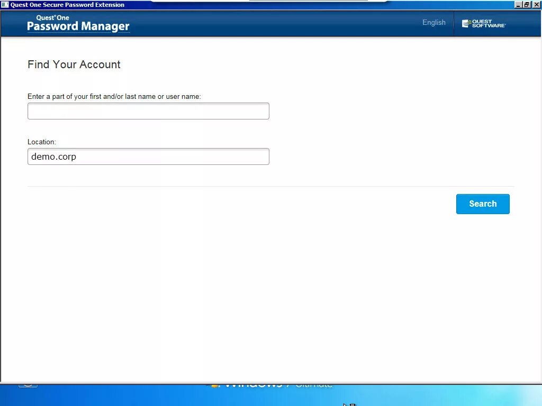The image size is (542, 406).
Task: Click the Find Your Account heading
Action: [x=74, y=64]
